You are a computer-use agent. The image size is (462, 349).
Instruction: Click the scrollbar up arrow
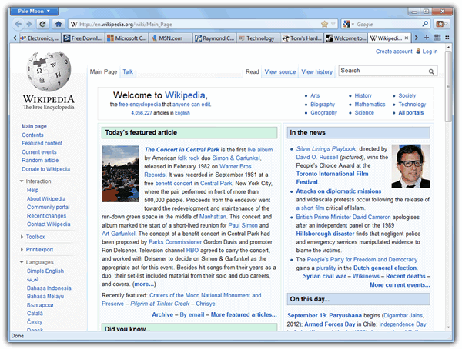[448, 47]
